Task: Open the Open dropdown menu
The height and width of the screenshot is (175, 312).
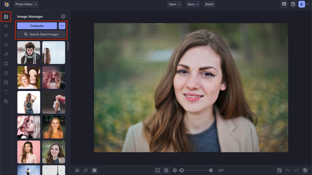Action: [x=175, y=4]
